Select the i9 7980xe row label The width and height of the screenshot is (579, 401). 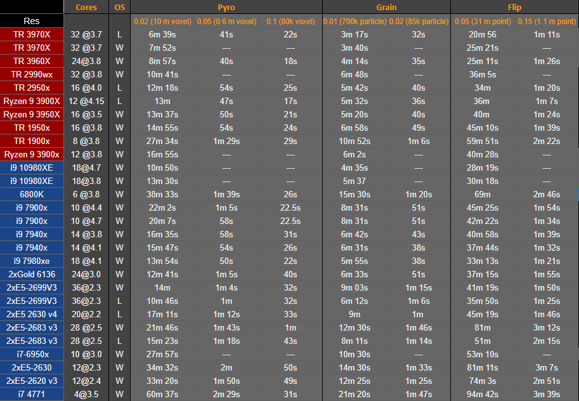(32, 261)
